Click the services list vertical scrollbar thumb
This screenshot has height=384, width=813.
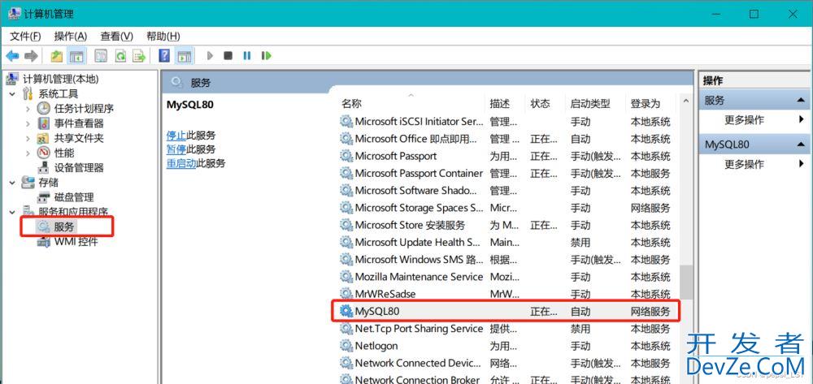coord(686,283)
